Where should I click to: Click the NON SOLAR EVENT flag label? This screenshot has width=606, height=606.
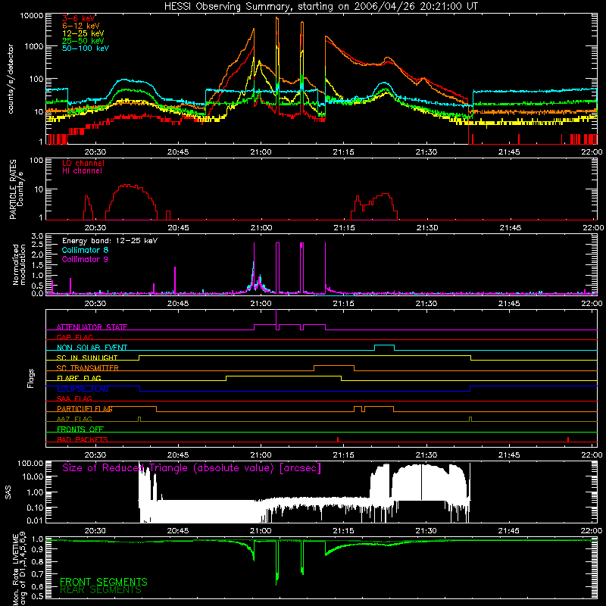[x=92, y=348]
